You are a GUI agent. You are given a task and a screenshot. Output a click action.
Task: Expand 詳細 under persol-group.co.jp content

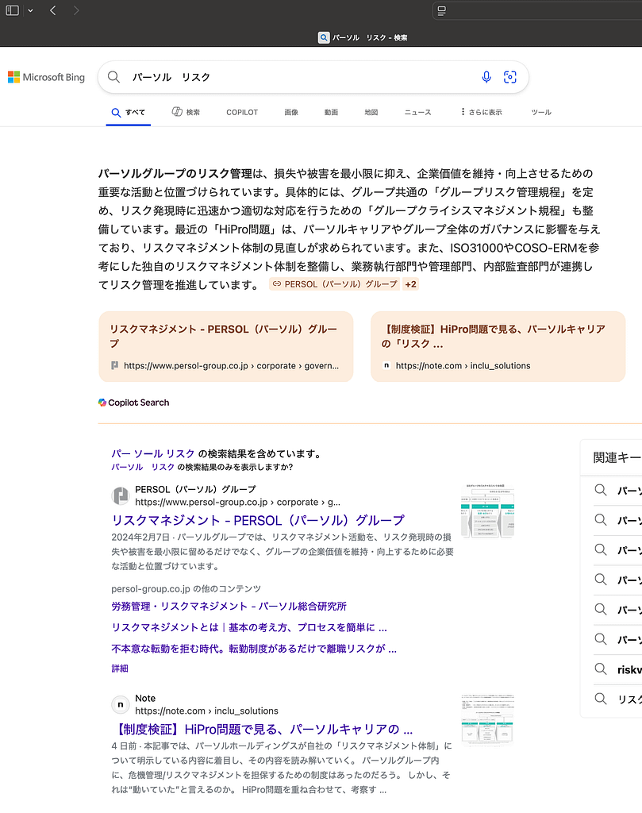tap(120, 669)
